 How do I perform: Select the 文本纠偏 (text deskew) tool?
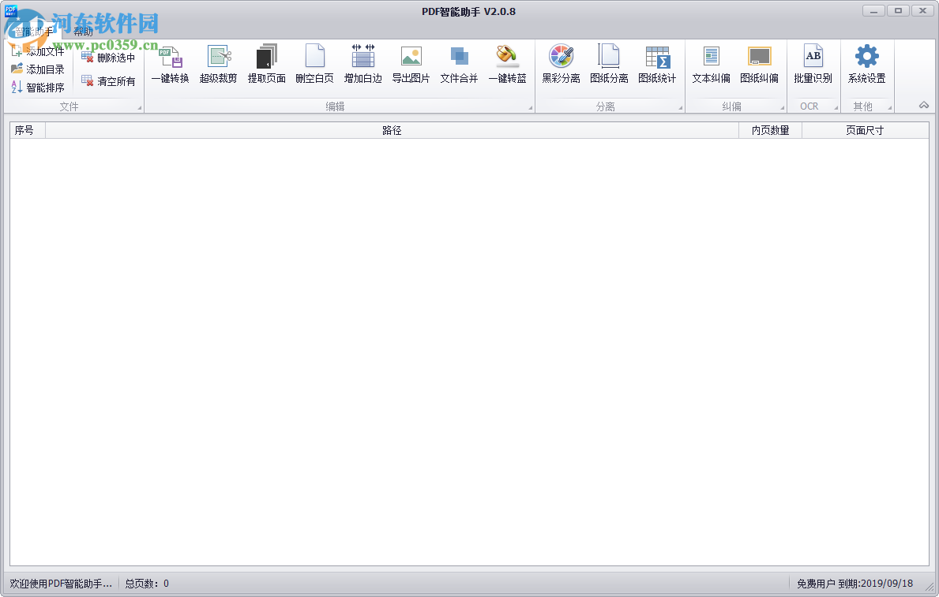coord(711,65)
